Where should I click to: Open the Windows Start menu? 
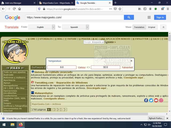point(4,125)
